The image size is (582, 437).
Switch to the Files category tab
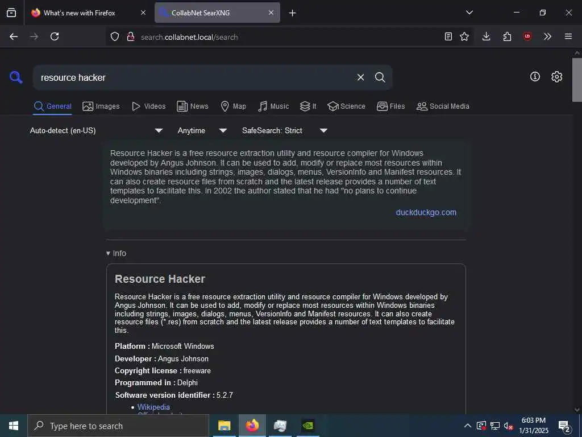390,106
